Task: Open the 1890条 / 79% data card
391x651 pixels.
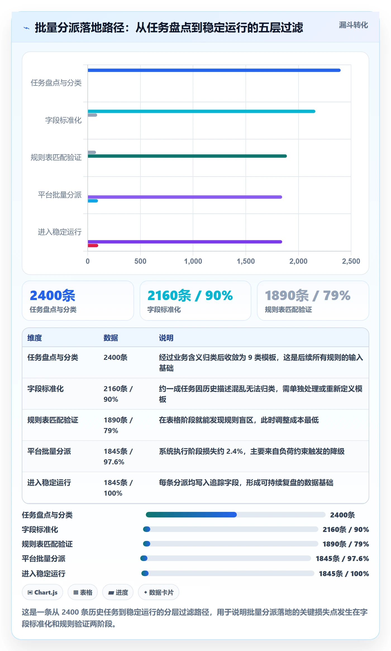Action: pyautogui.click(x=313, y=301)
